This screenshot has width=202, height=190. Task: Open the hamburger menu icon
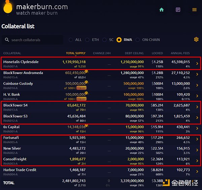(194, 10)
